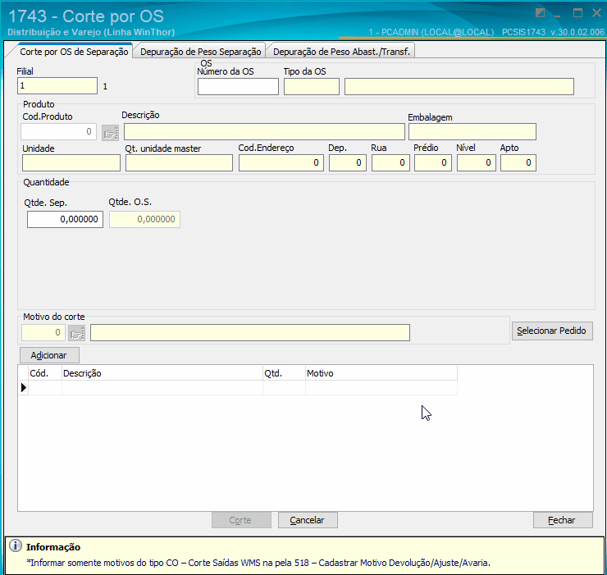Click the Qtd. column header
The width and height of the screenshot is (607, 575).
coord(284,373)
